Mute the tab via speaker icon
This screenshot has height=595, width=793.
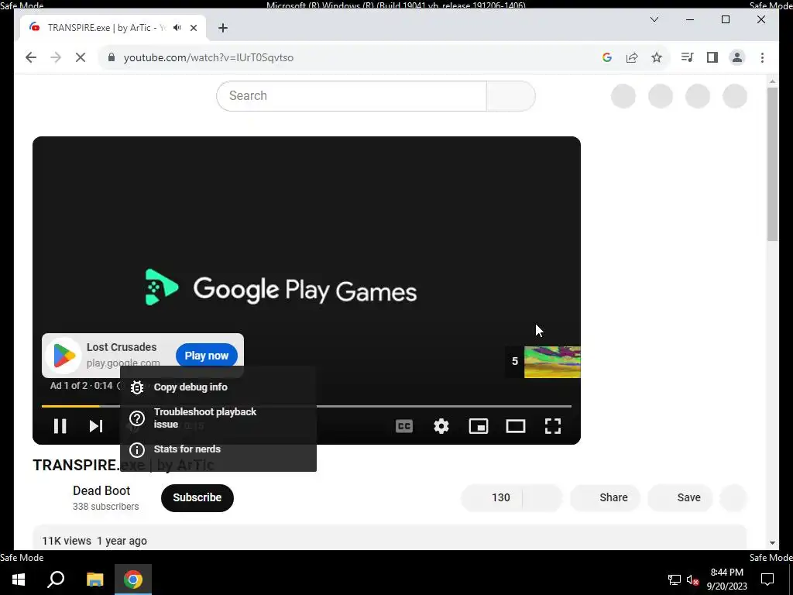coord(177,28)
